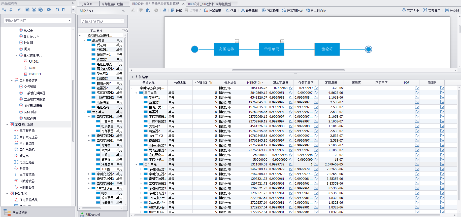Open the product tree search dropdown arrow
This screenshot has height=217, width=461.
click(x=70, y=20)
